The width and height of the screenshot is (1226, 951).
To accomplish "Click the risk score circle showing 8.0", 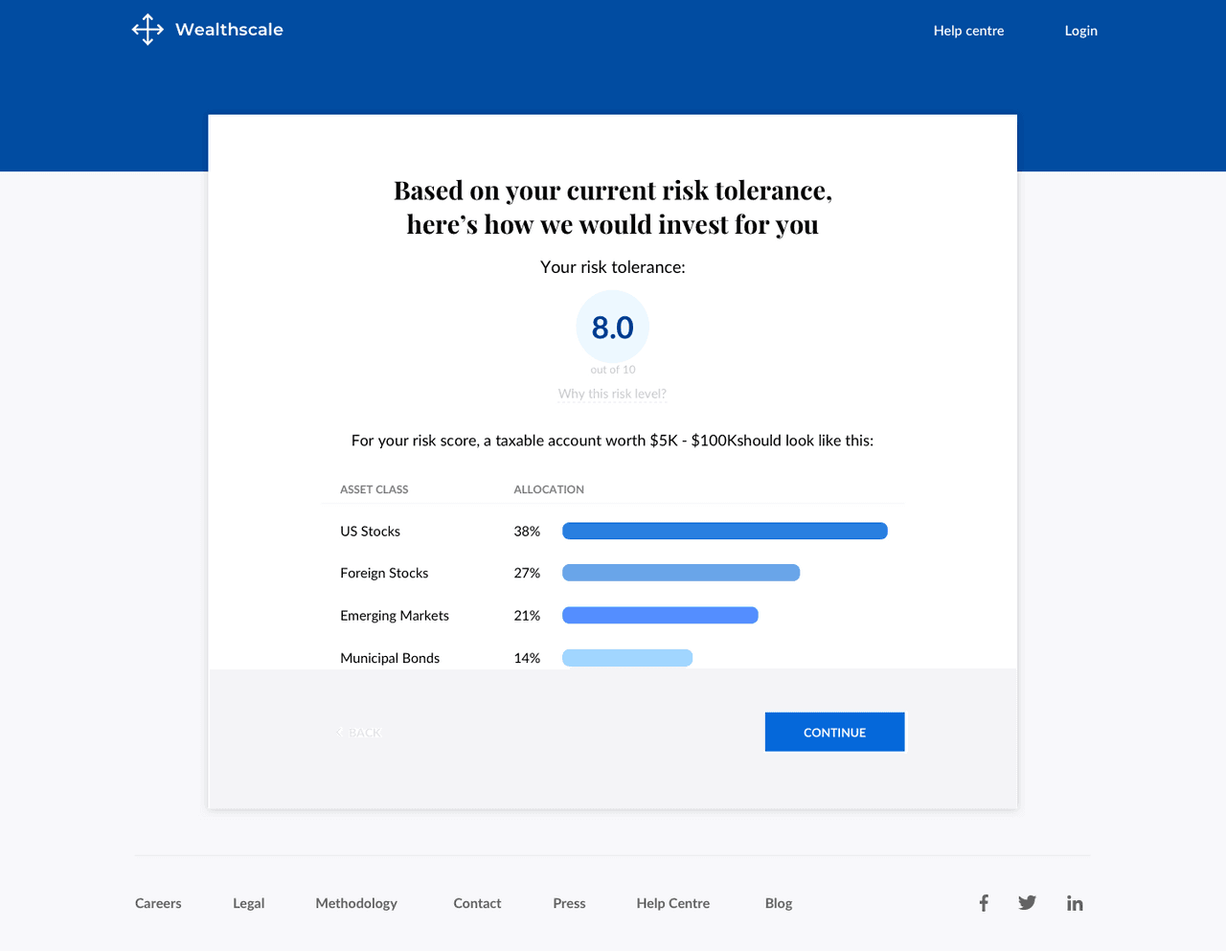I will (612, 327).
